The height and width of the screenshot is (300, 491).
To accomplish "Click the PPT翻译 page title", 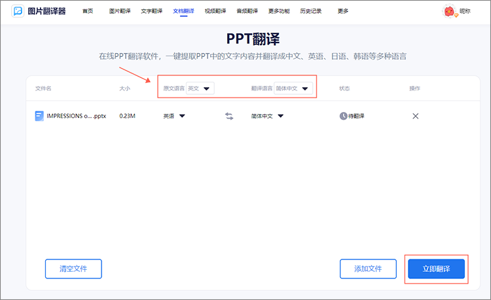I will 253,39.
